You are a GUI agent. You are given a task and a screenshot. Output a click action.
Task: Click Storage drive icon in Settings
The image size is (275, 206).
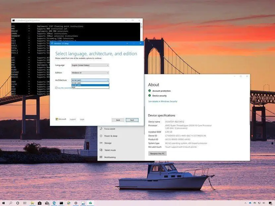pyautogui.click(x=101, y=143)
